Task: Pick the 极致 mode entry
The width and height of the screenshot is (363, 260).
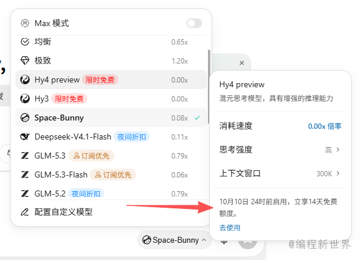Action: (x=111, y=61)
